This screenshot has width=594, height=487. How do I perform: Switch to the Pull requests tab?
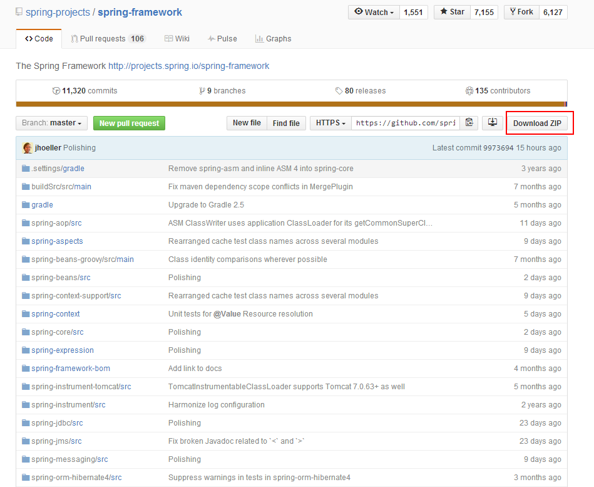pyautogui.click(x=108, y=39)
